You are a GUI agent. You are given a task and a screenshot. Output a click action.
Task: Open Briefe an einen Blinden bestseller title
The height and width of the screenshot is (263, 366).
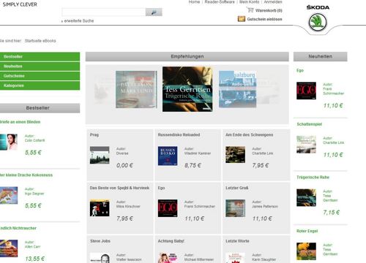click(x=20, y=122)
